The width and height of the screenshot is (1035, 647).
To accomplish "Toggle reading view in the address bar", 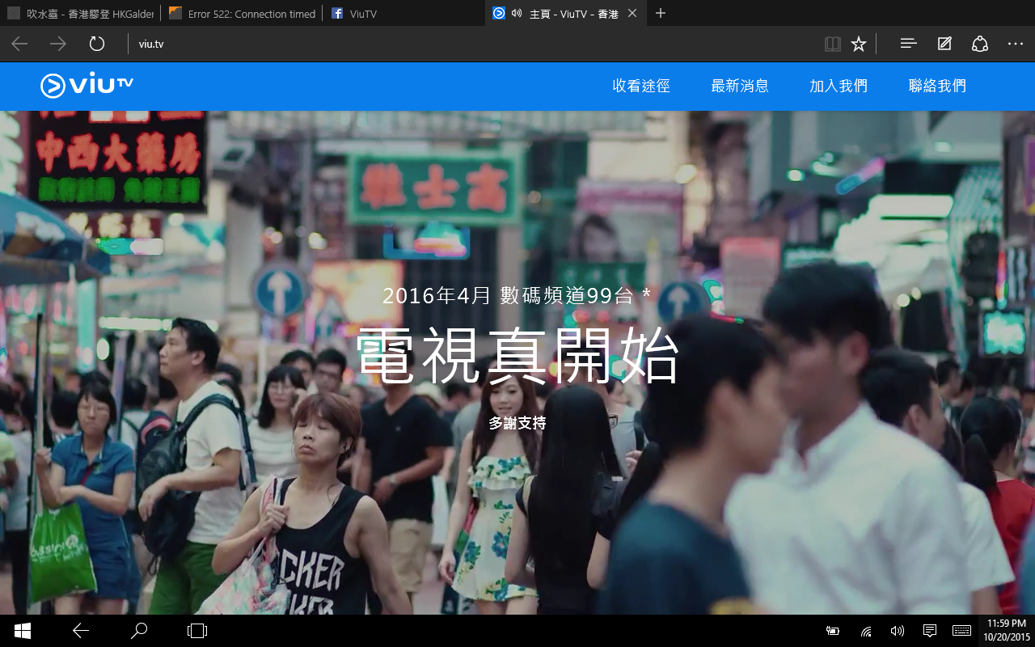I will click(832, 44).
